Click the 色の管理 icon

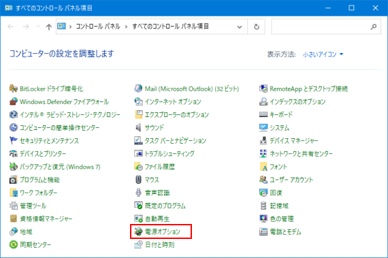[x=263, y=219]
